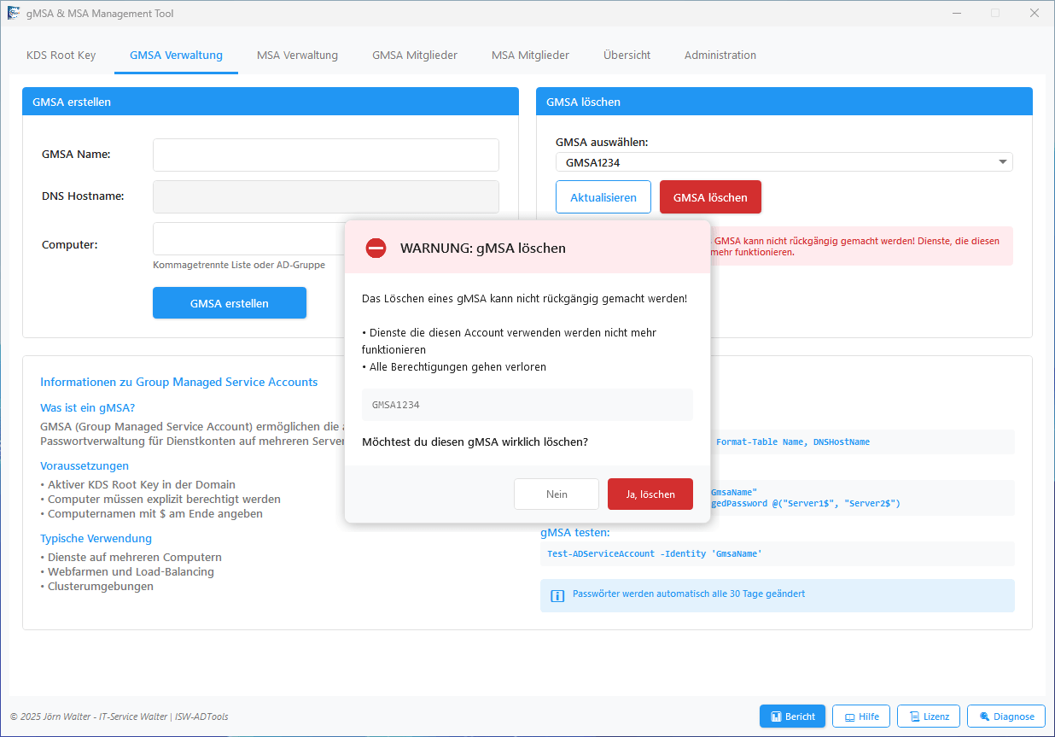Click the Bericht button icon
This screenshot has width=1055, height=737.
click(x=777, y=717)
